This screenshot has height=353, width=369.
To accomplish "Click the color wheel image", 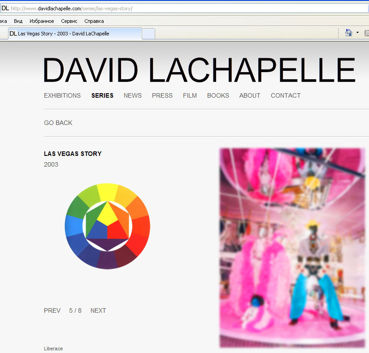I will [107, 226].
